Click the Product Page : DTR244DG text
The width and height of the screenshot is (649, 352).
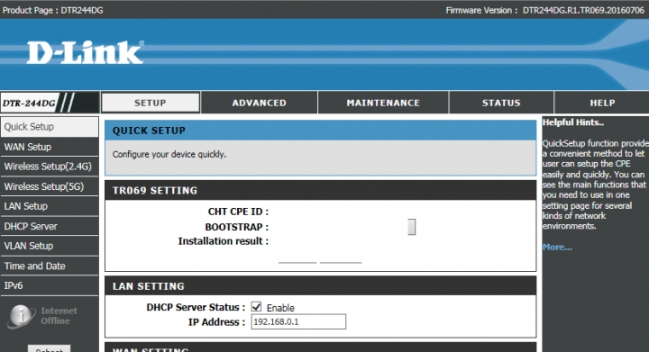click(52, 10)
